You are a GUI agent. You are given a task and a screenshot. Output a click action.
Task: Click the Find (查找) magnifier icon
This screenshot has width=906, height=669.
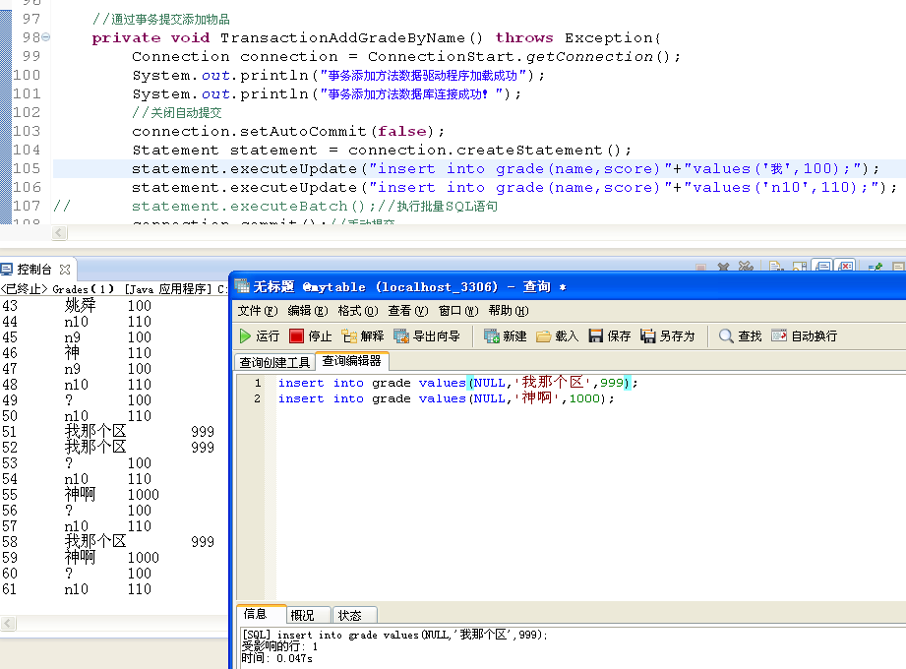click(726, 336)
